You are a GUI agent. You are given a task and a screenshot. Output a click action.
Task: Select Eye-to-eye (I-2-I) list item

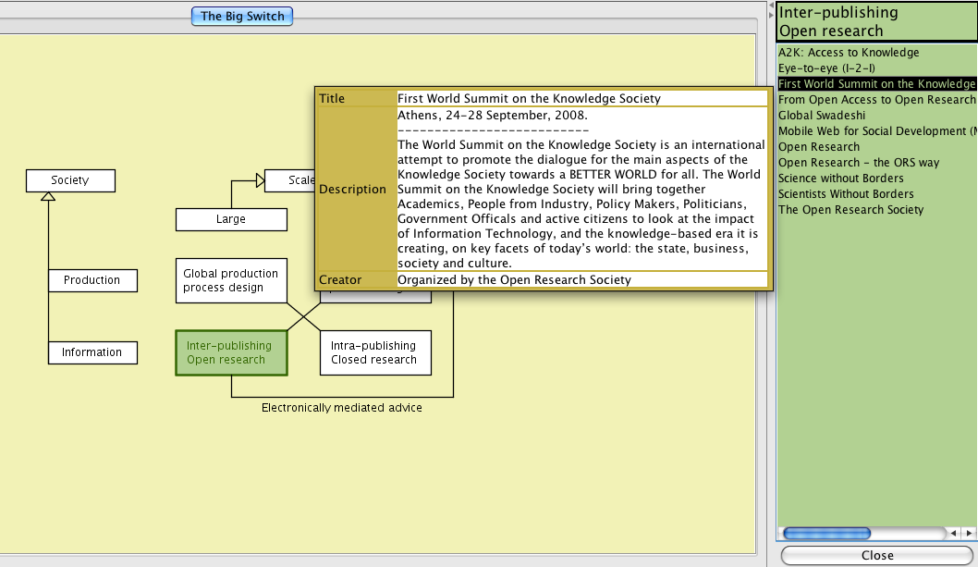[x=826, y=68]
